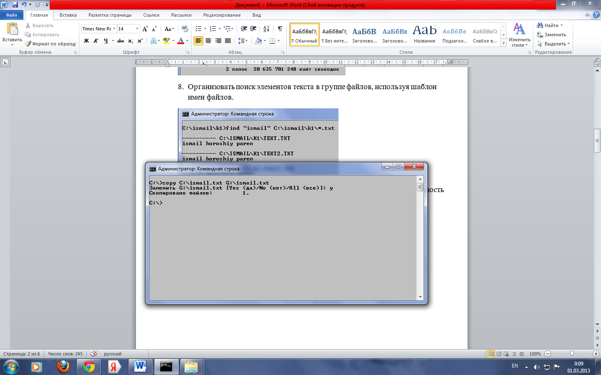
Task: Apply the Название style
Action: (424, 35)
